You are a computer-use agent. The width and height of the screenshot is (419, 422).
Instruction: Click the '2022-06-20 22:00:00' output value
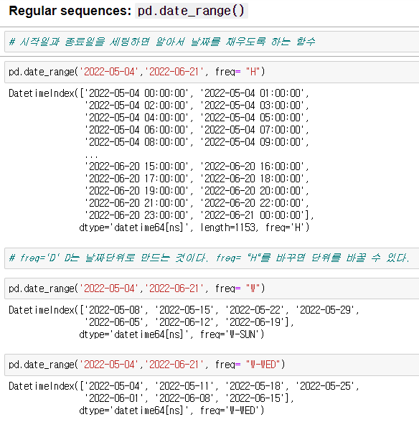(253, 203)
